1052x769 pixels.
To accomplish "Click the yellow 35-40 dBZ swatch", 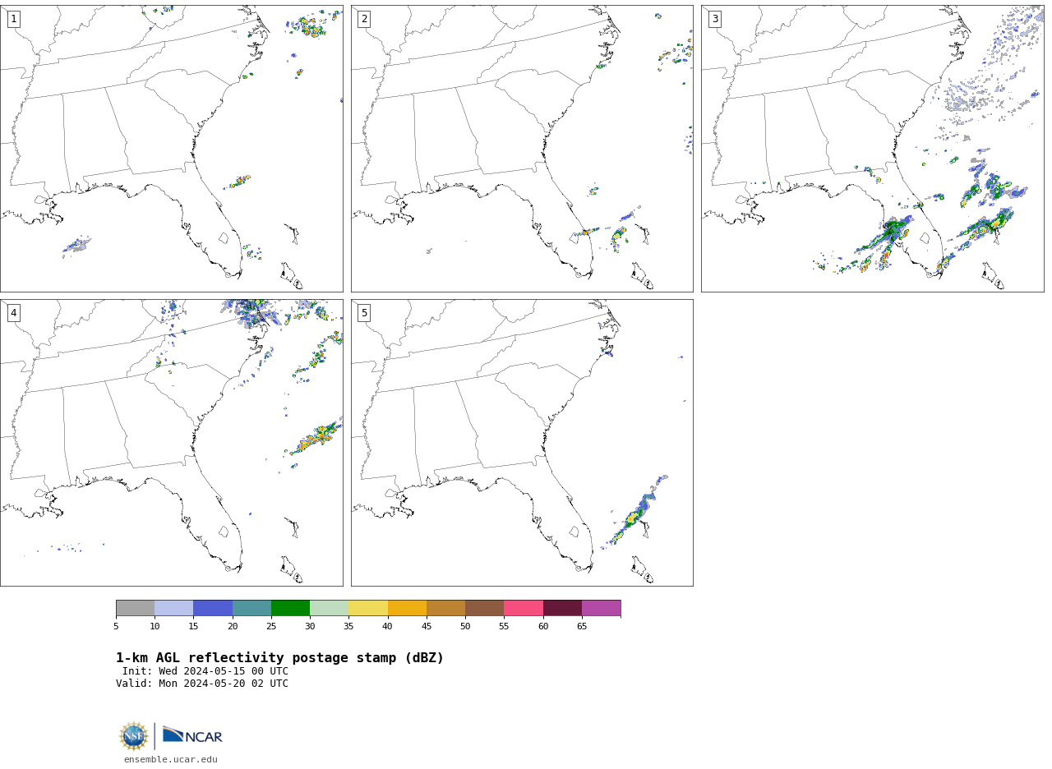I will coord(368,608).
